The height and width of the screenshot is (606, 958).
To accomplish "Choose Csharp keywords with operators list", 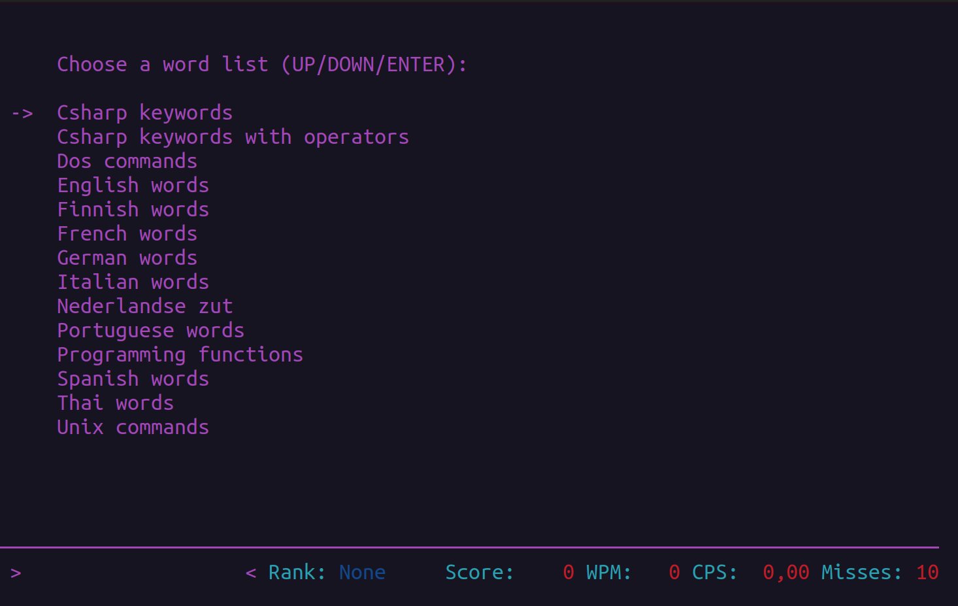I will [x=233, y=137].
